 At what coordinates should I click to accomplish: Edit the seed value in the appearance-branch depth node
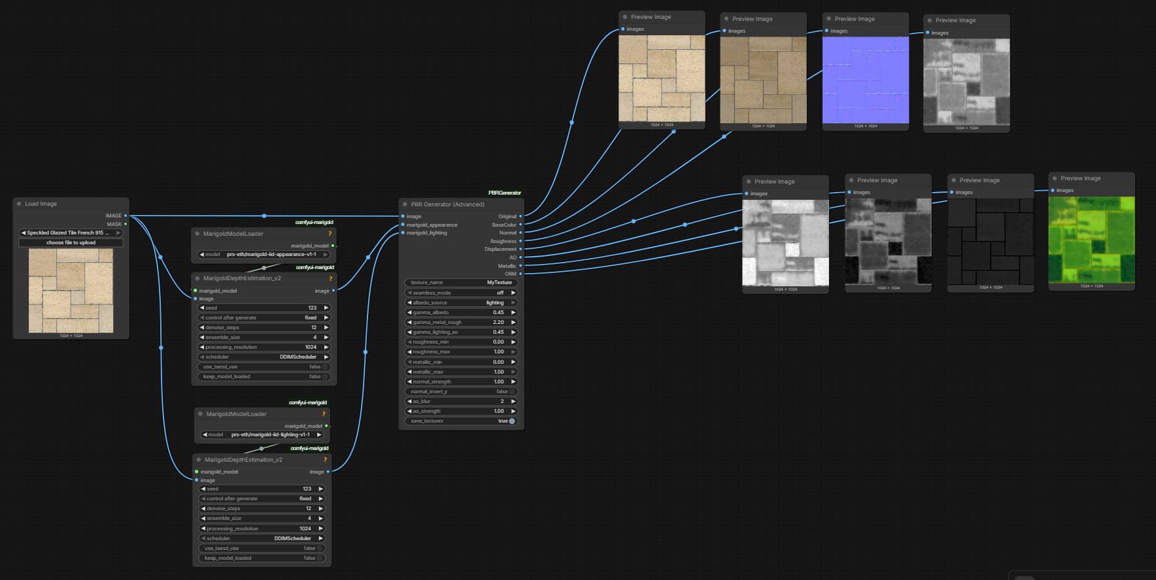[264, 308]
